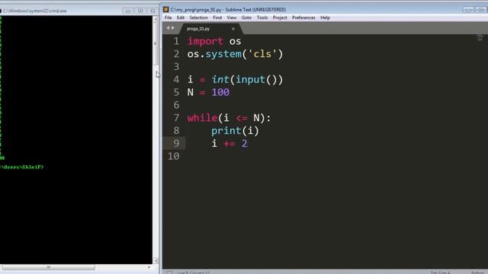The image size is (488, 274).
Task: Click the 'int' function on line 4
Action: (220, 79)
